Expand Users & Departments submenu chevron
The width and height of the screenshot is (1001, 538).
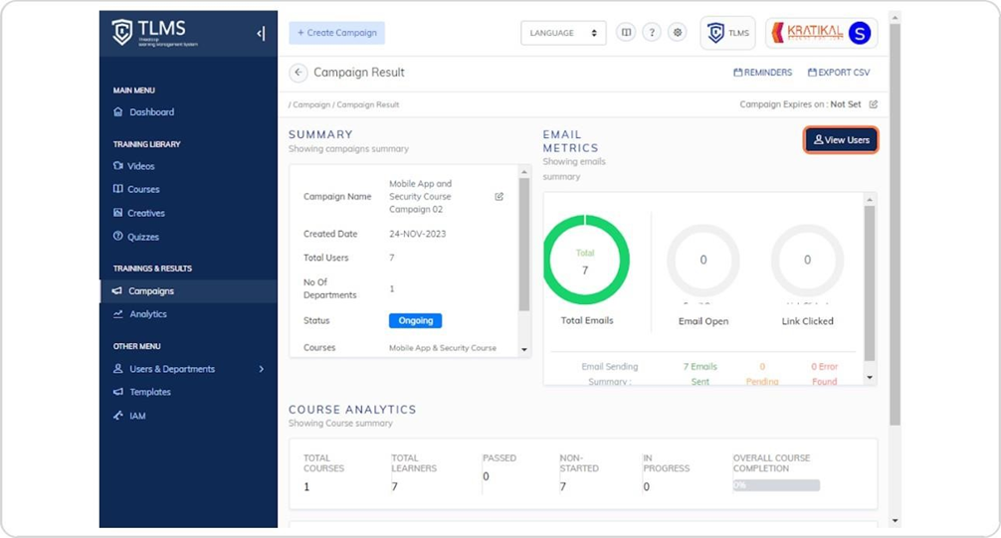[261, 369]
